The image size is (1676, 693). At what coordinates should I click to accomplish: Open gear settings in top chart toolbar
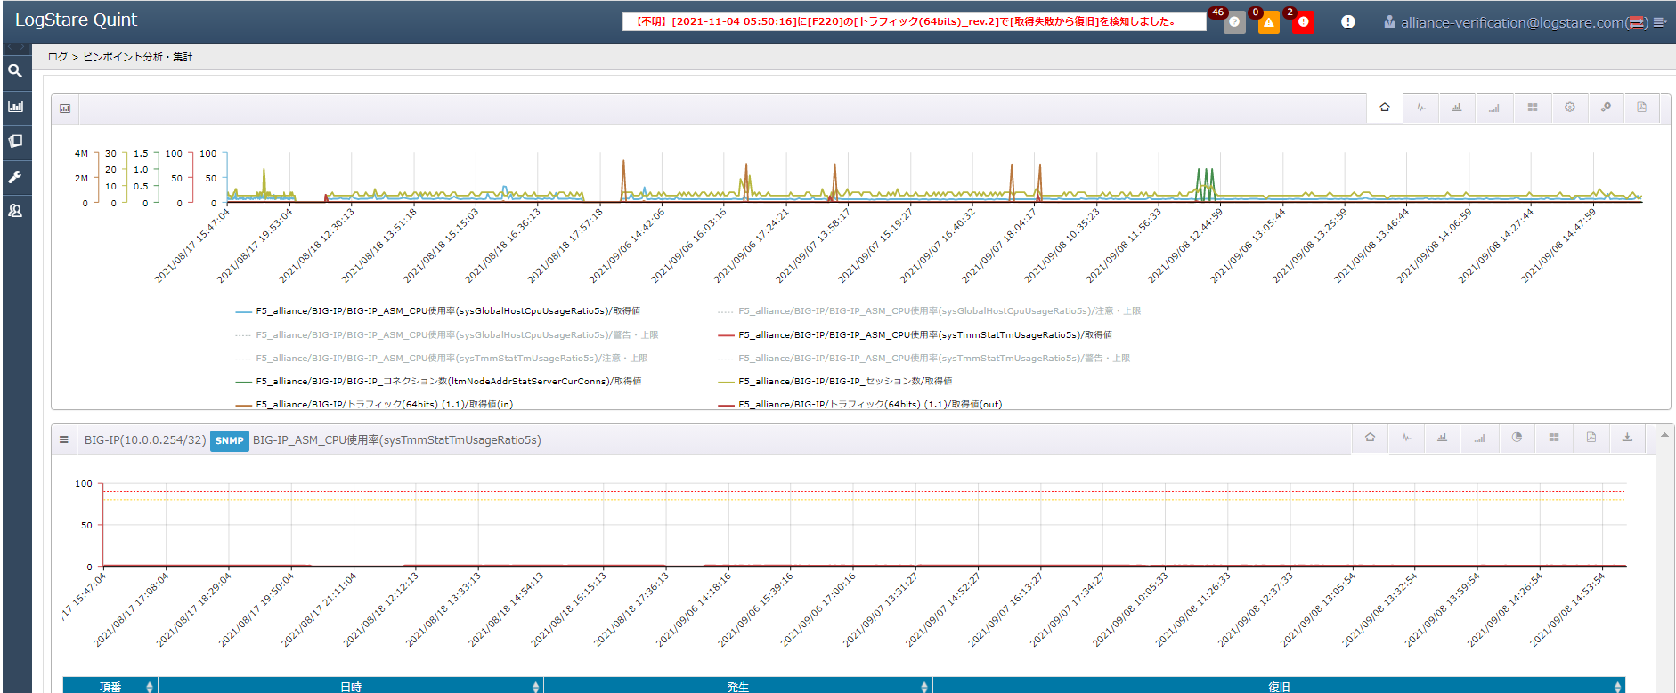pos(1569,108)
